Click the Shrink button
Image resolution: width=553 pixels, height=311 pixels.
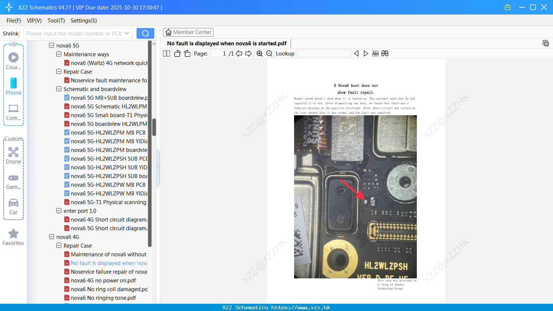tap(11, 33)
